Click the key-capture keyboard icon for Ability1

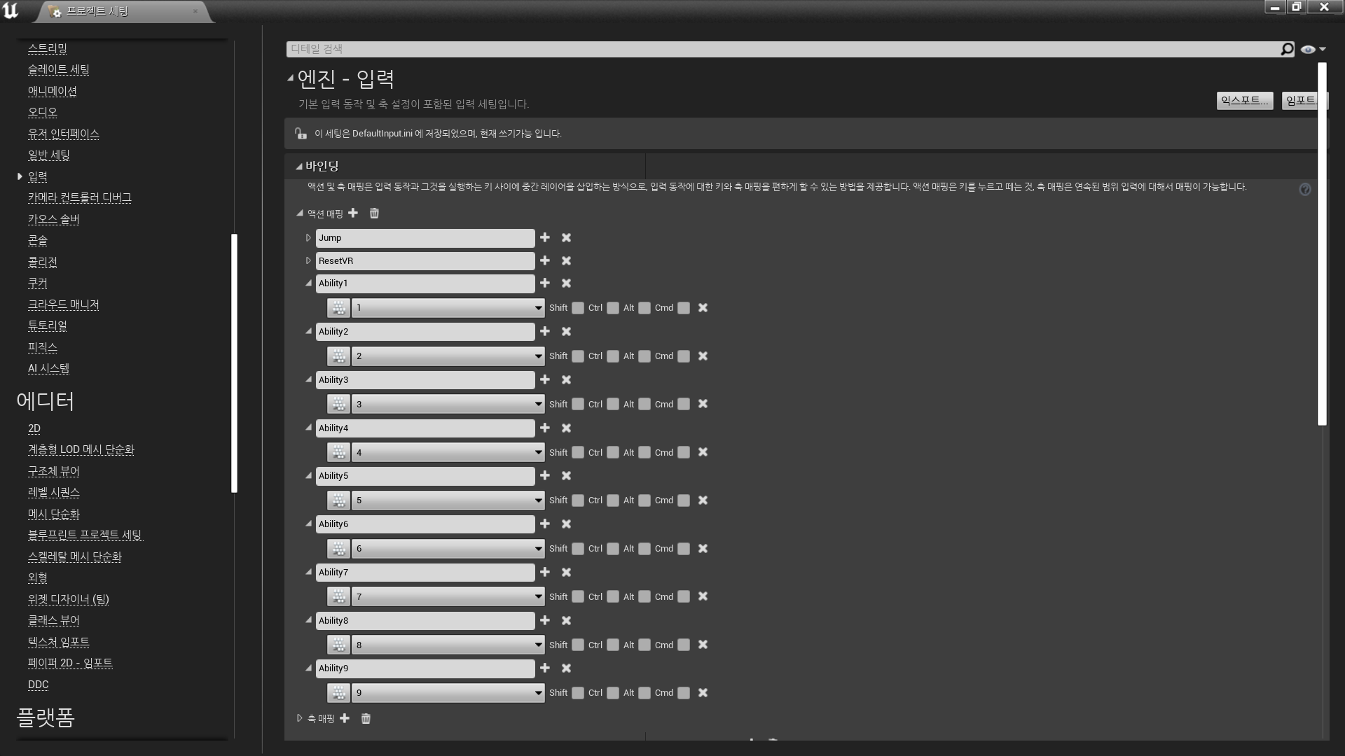point(339,308)
